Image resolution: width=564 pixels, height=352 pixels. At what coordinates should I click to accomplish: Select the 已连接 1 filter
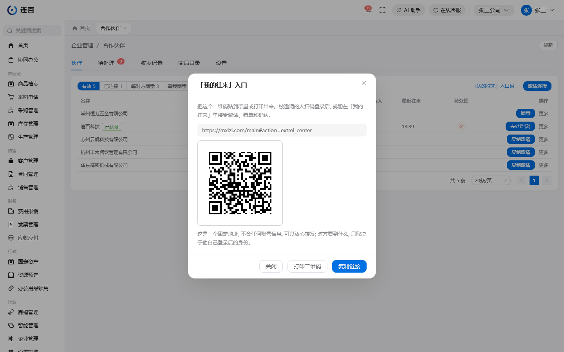113,86
